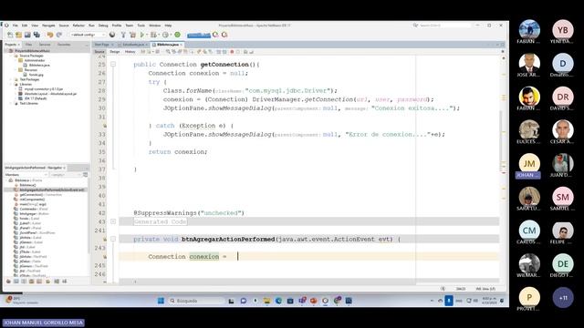Click the +11 more participants button

562,298
